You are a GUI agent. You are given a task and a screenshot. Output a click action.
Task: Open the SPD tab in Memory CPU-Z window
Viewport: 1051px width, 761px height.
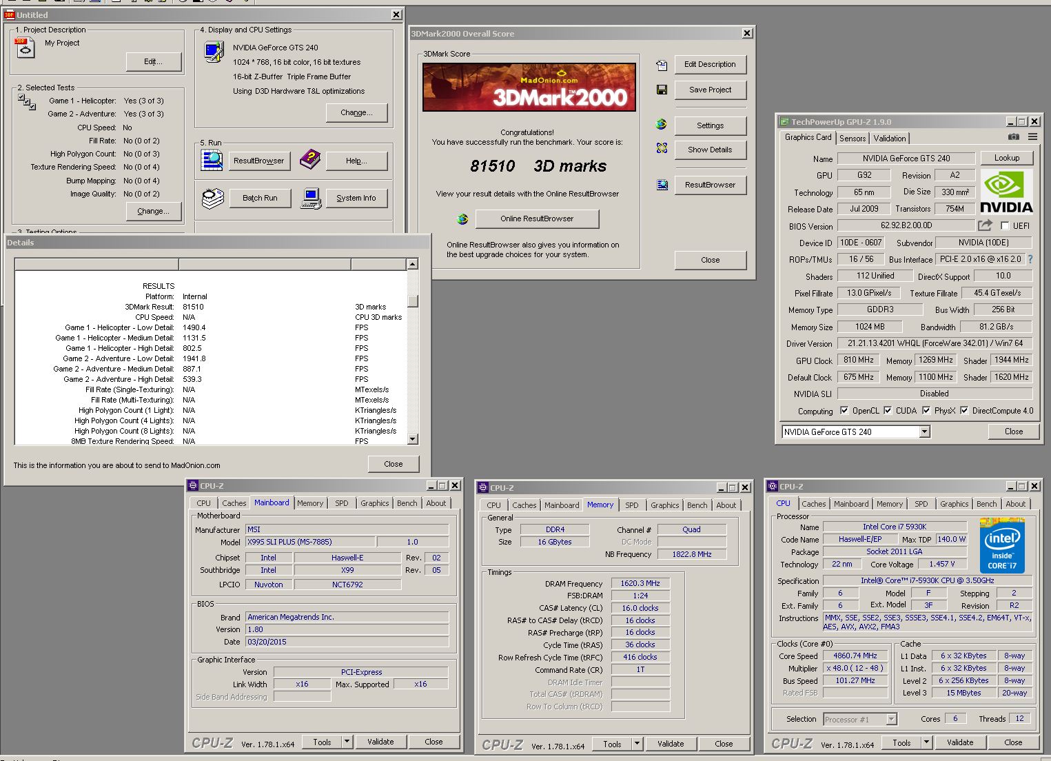632,505
